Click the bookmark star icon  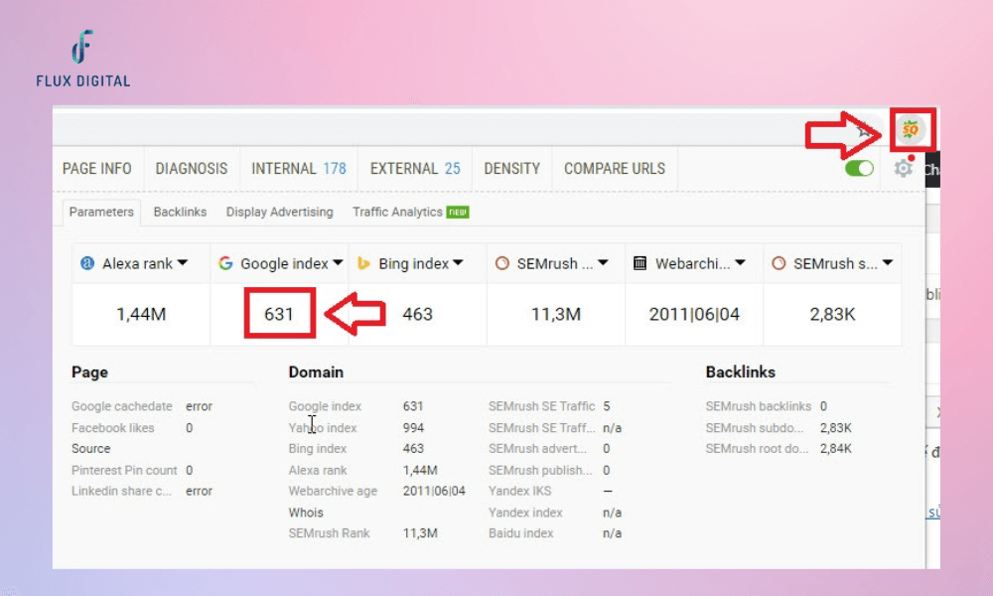864,131
